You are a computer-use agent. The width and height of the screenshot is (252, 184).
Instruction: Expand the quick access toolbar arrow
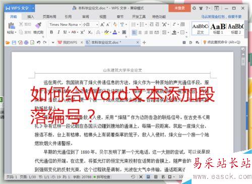pyautogui.click(x=53, y=42)
